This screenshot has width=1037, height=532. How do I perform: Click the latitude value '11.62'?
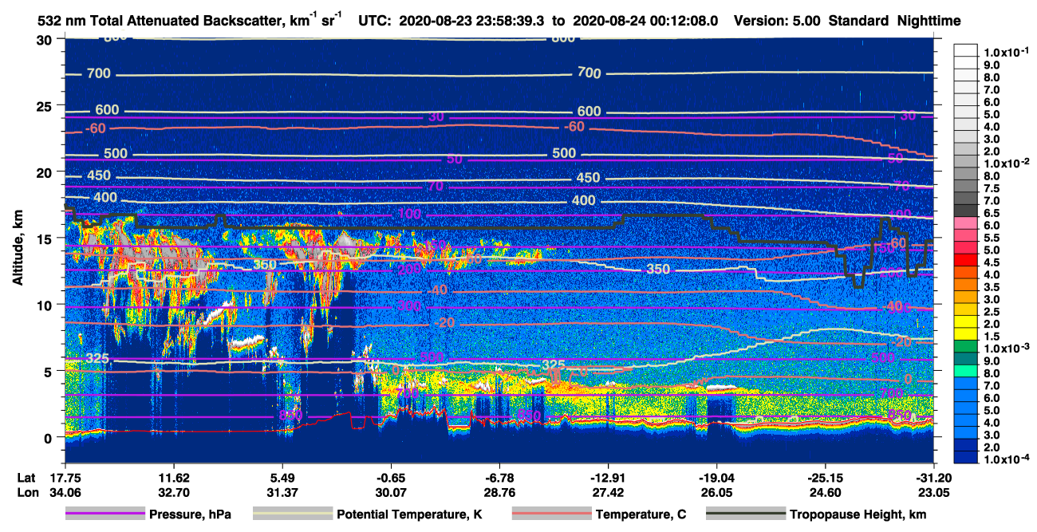tap(174, 478)
